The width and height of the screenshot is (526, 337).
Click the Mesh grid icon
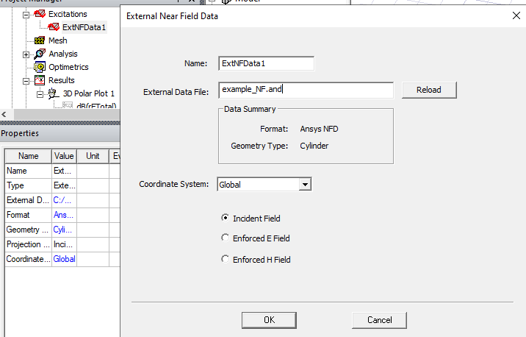point(40,40)
